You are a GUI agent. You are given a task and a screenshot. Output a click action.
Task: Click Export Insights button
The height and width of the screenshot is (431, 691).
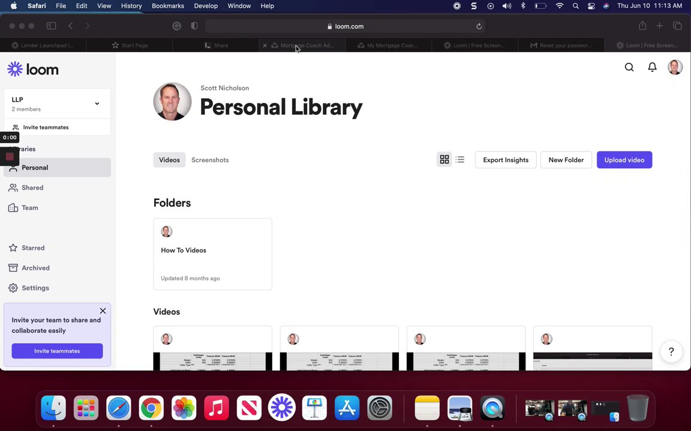point(506,160)
